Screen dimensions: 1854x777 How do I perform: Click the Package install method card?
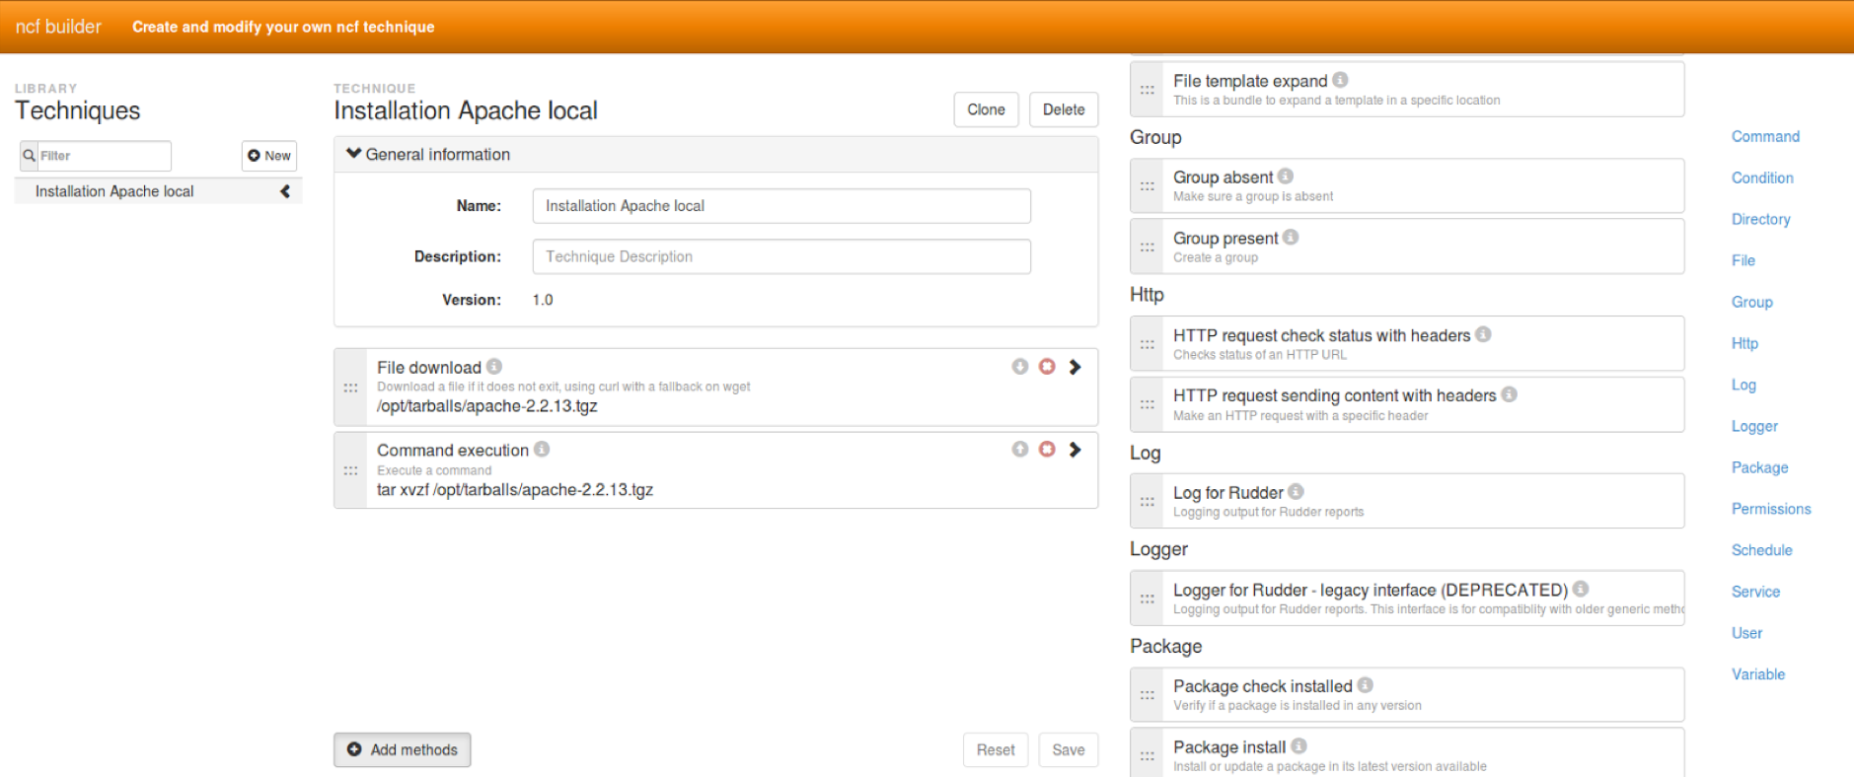(1407, 752)
